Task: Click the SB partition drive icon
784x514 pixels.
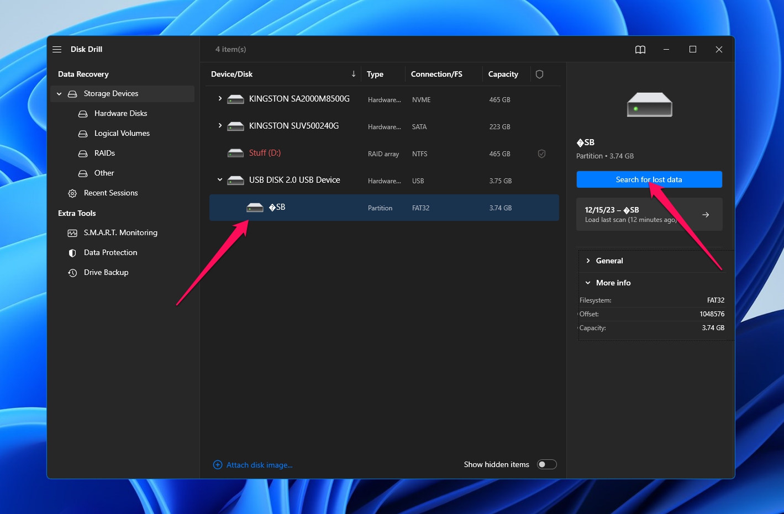Action: pos(255,208)
